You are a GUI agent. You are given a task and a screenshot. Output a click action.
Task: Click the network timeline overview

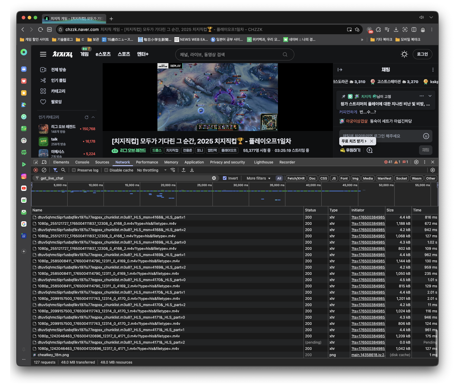[234, 194]
